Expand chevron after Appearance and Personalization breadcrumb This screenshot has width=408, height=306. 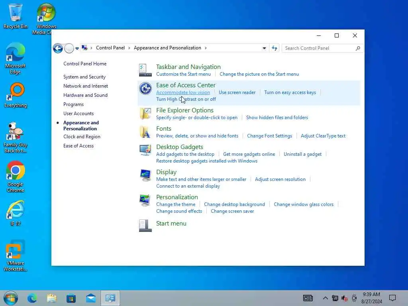[x=206, y=48]
